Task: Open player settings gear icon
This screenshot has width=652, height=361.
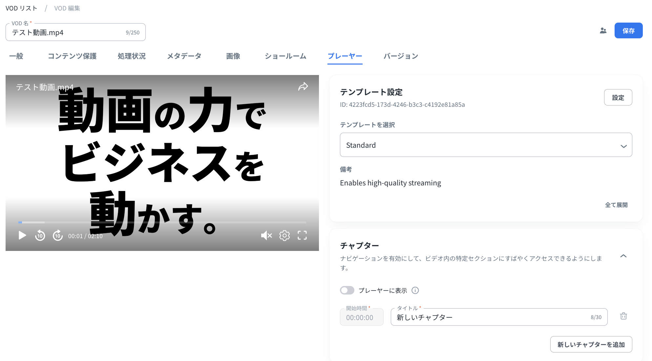Action: pyautogui.click(x=284, y=235)
